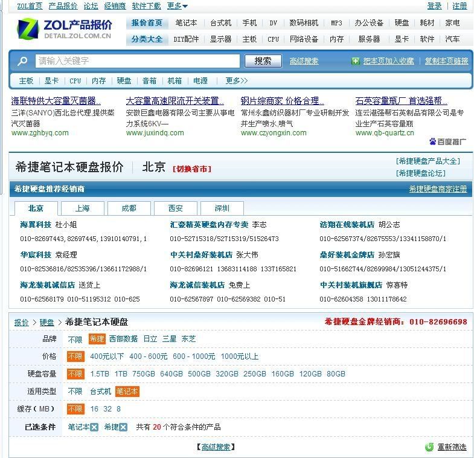This screenshot has height=458, width=474.
Task: Open dealer 浩翔在线装机店 link
Action: pyautogui.click(x=347, y=225)
